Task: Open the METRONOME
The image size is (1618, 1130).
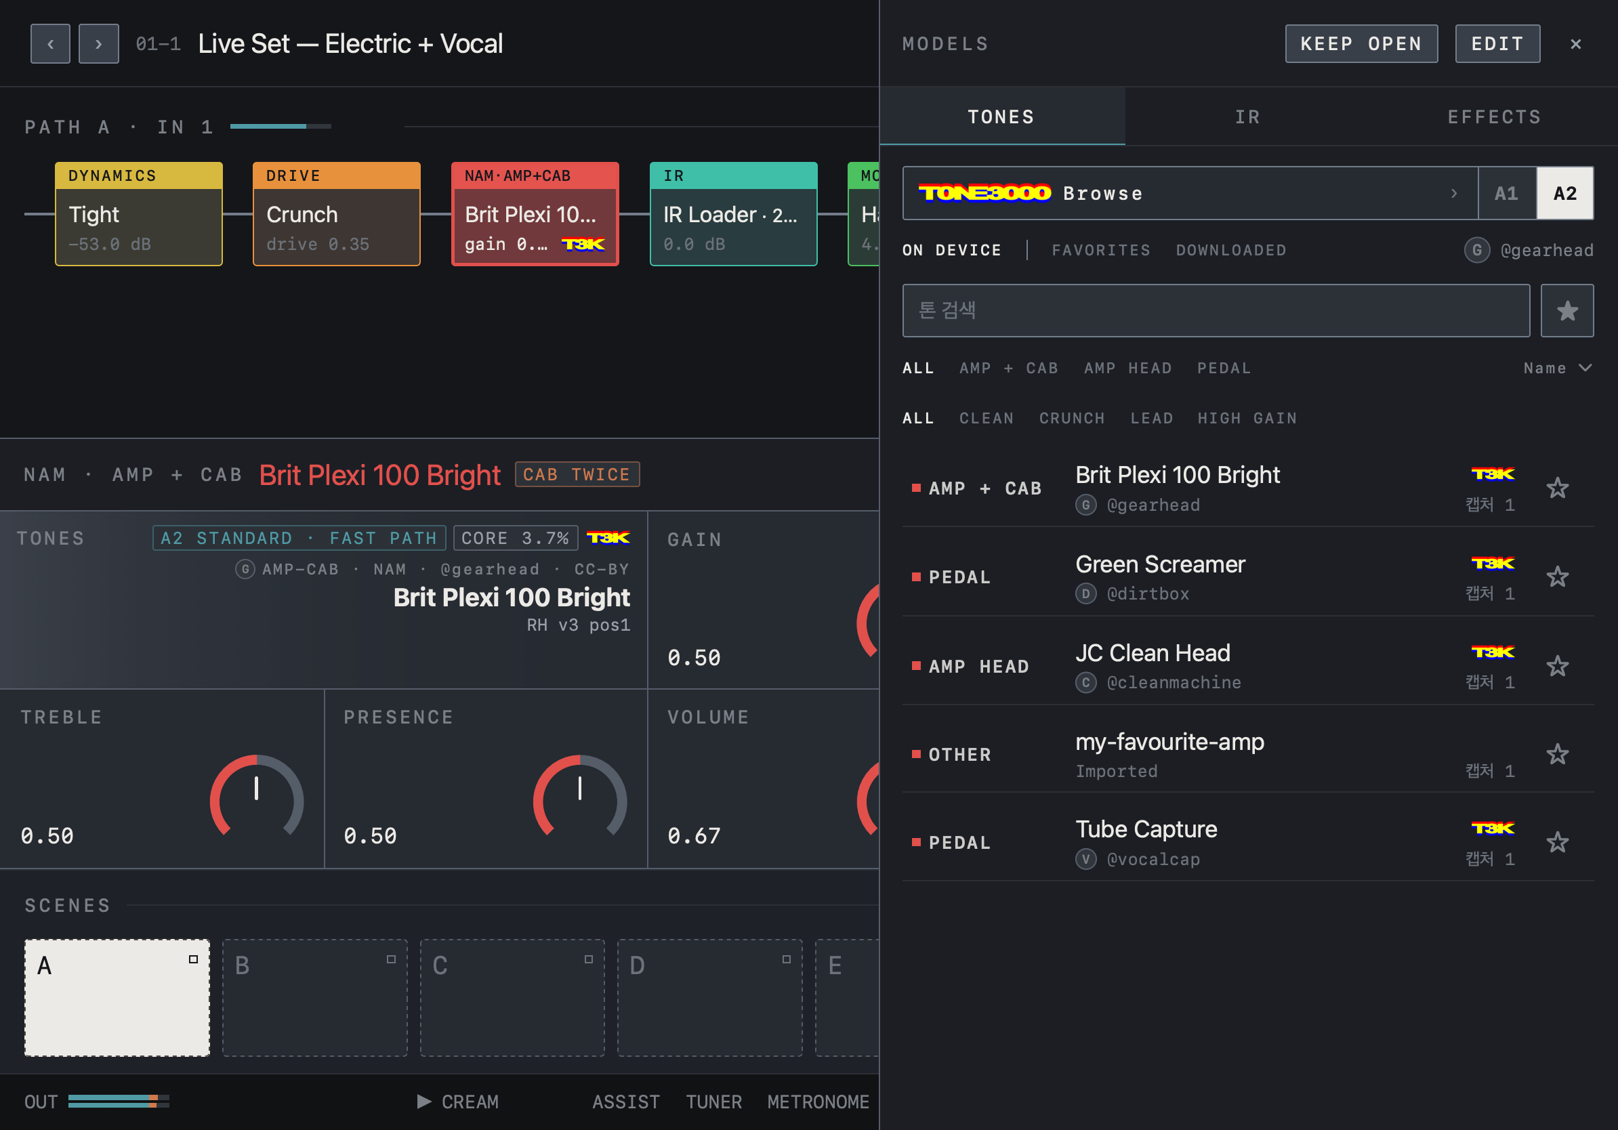Action: 818,1102
